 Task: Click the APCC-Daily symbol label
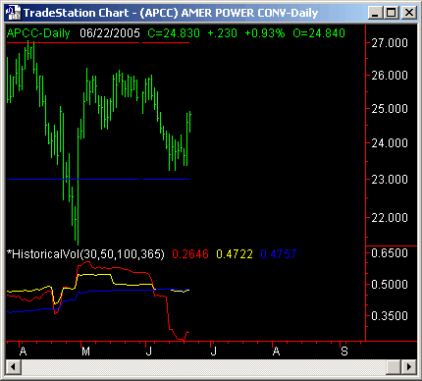click(x=38, y=33)
